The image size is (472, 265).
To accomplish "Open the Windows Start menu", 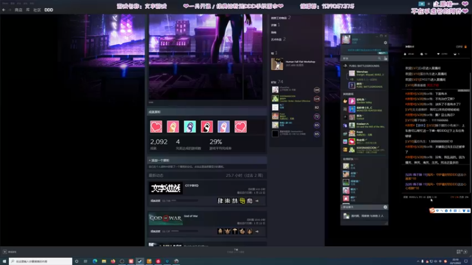I will [x=4, y=261].
